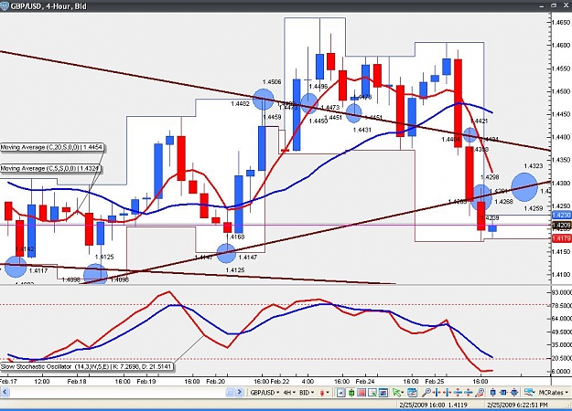Viewport: 572px width, 411px height.
Task: Click the red square toolbar icon
Action: click(x=362, y=393)
